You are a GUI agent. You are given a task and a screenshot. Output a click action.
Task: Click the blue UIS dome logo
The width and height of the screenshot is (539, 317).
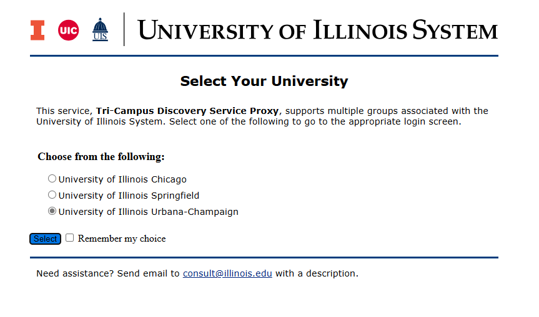(x=100, y=29)
